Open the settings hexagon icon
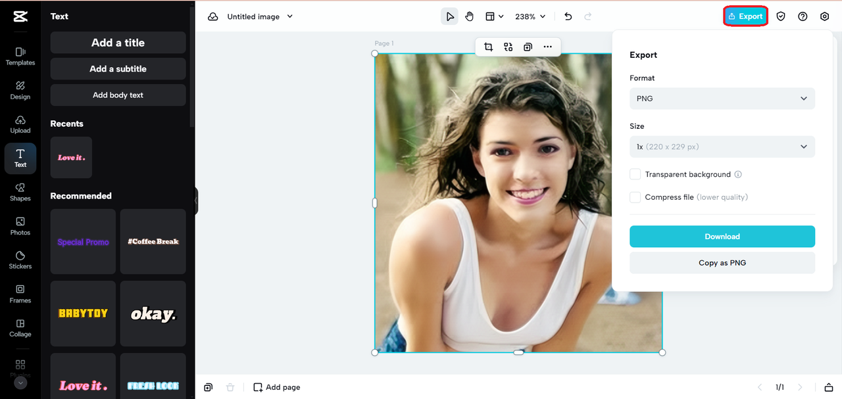This screenshot has width=842, height=399. (824, 16)
